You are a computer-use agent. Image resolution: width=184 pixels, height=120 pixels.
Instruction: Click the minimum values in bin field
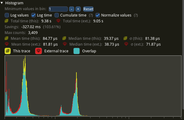[x=58, y=9]
